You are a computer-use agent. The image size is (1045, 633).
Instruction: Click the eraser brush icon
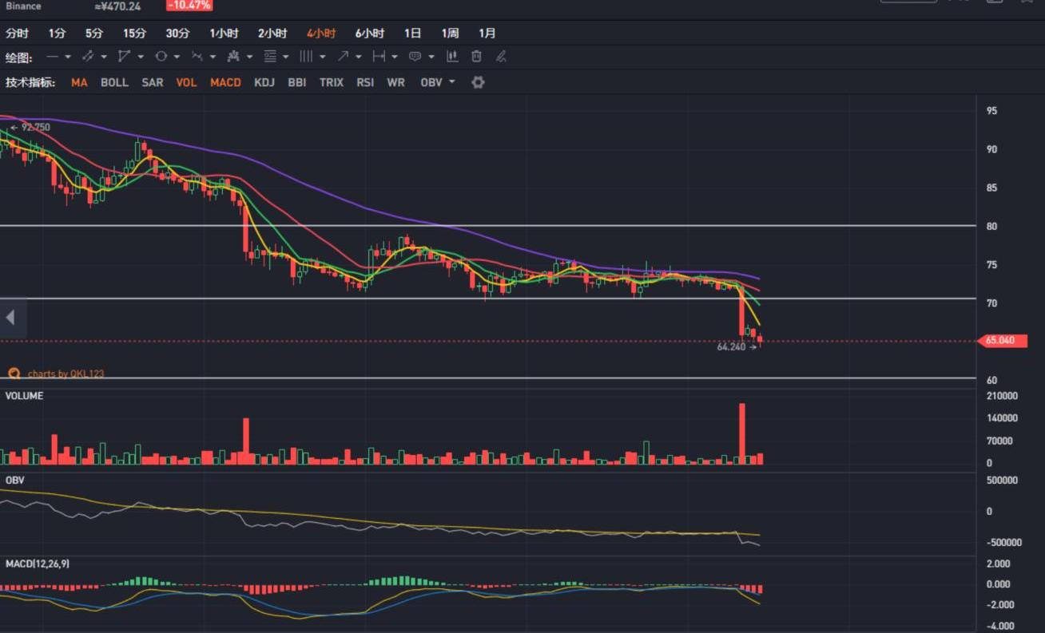pos(501,57)
